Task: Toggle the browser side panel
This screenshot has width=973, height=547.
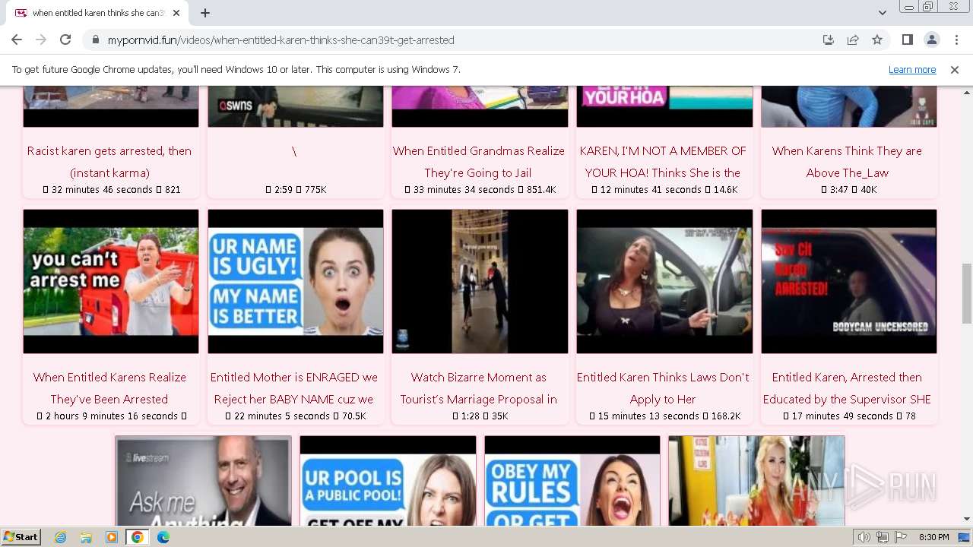Action: [x=908, y=40]
